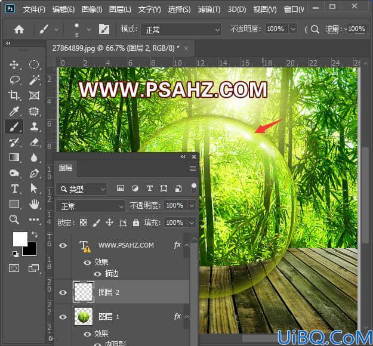Open the Edit Toolbar three-dots icon

point(34,220)
